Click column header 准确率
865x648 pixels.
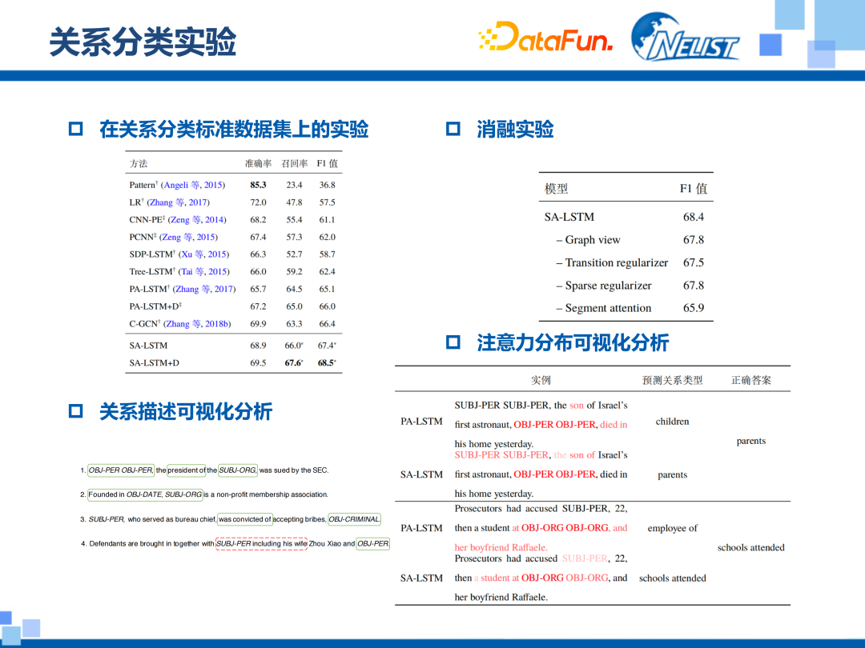pos(258,164)
